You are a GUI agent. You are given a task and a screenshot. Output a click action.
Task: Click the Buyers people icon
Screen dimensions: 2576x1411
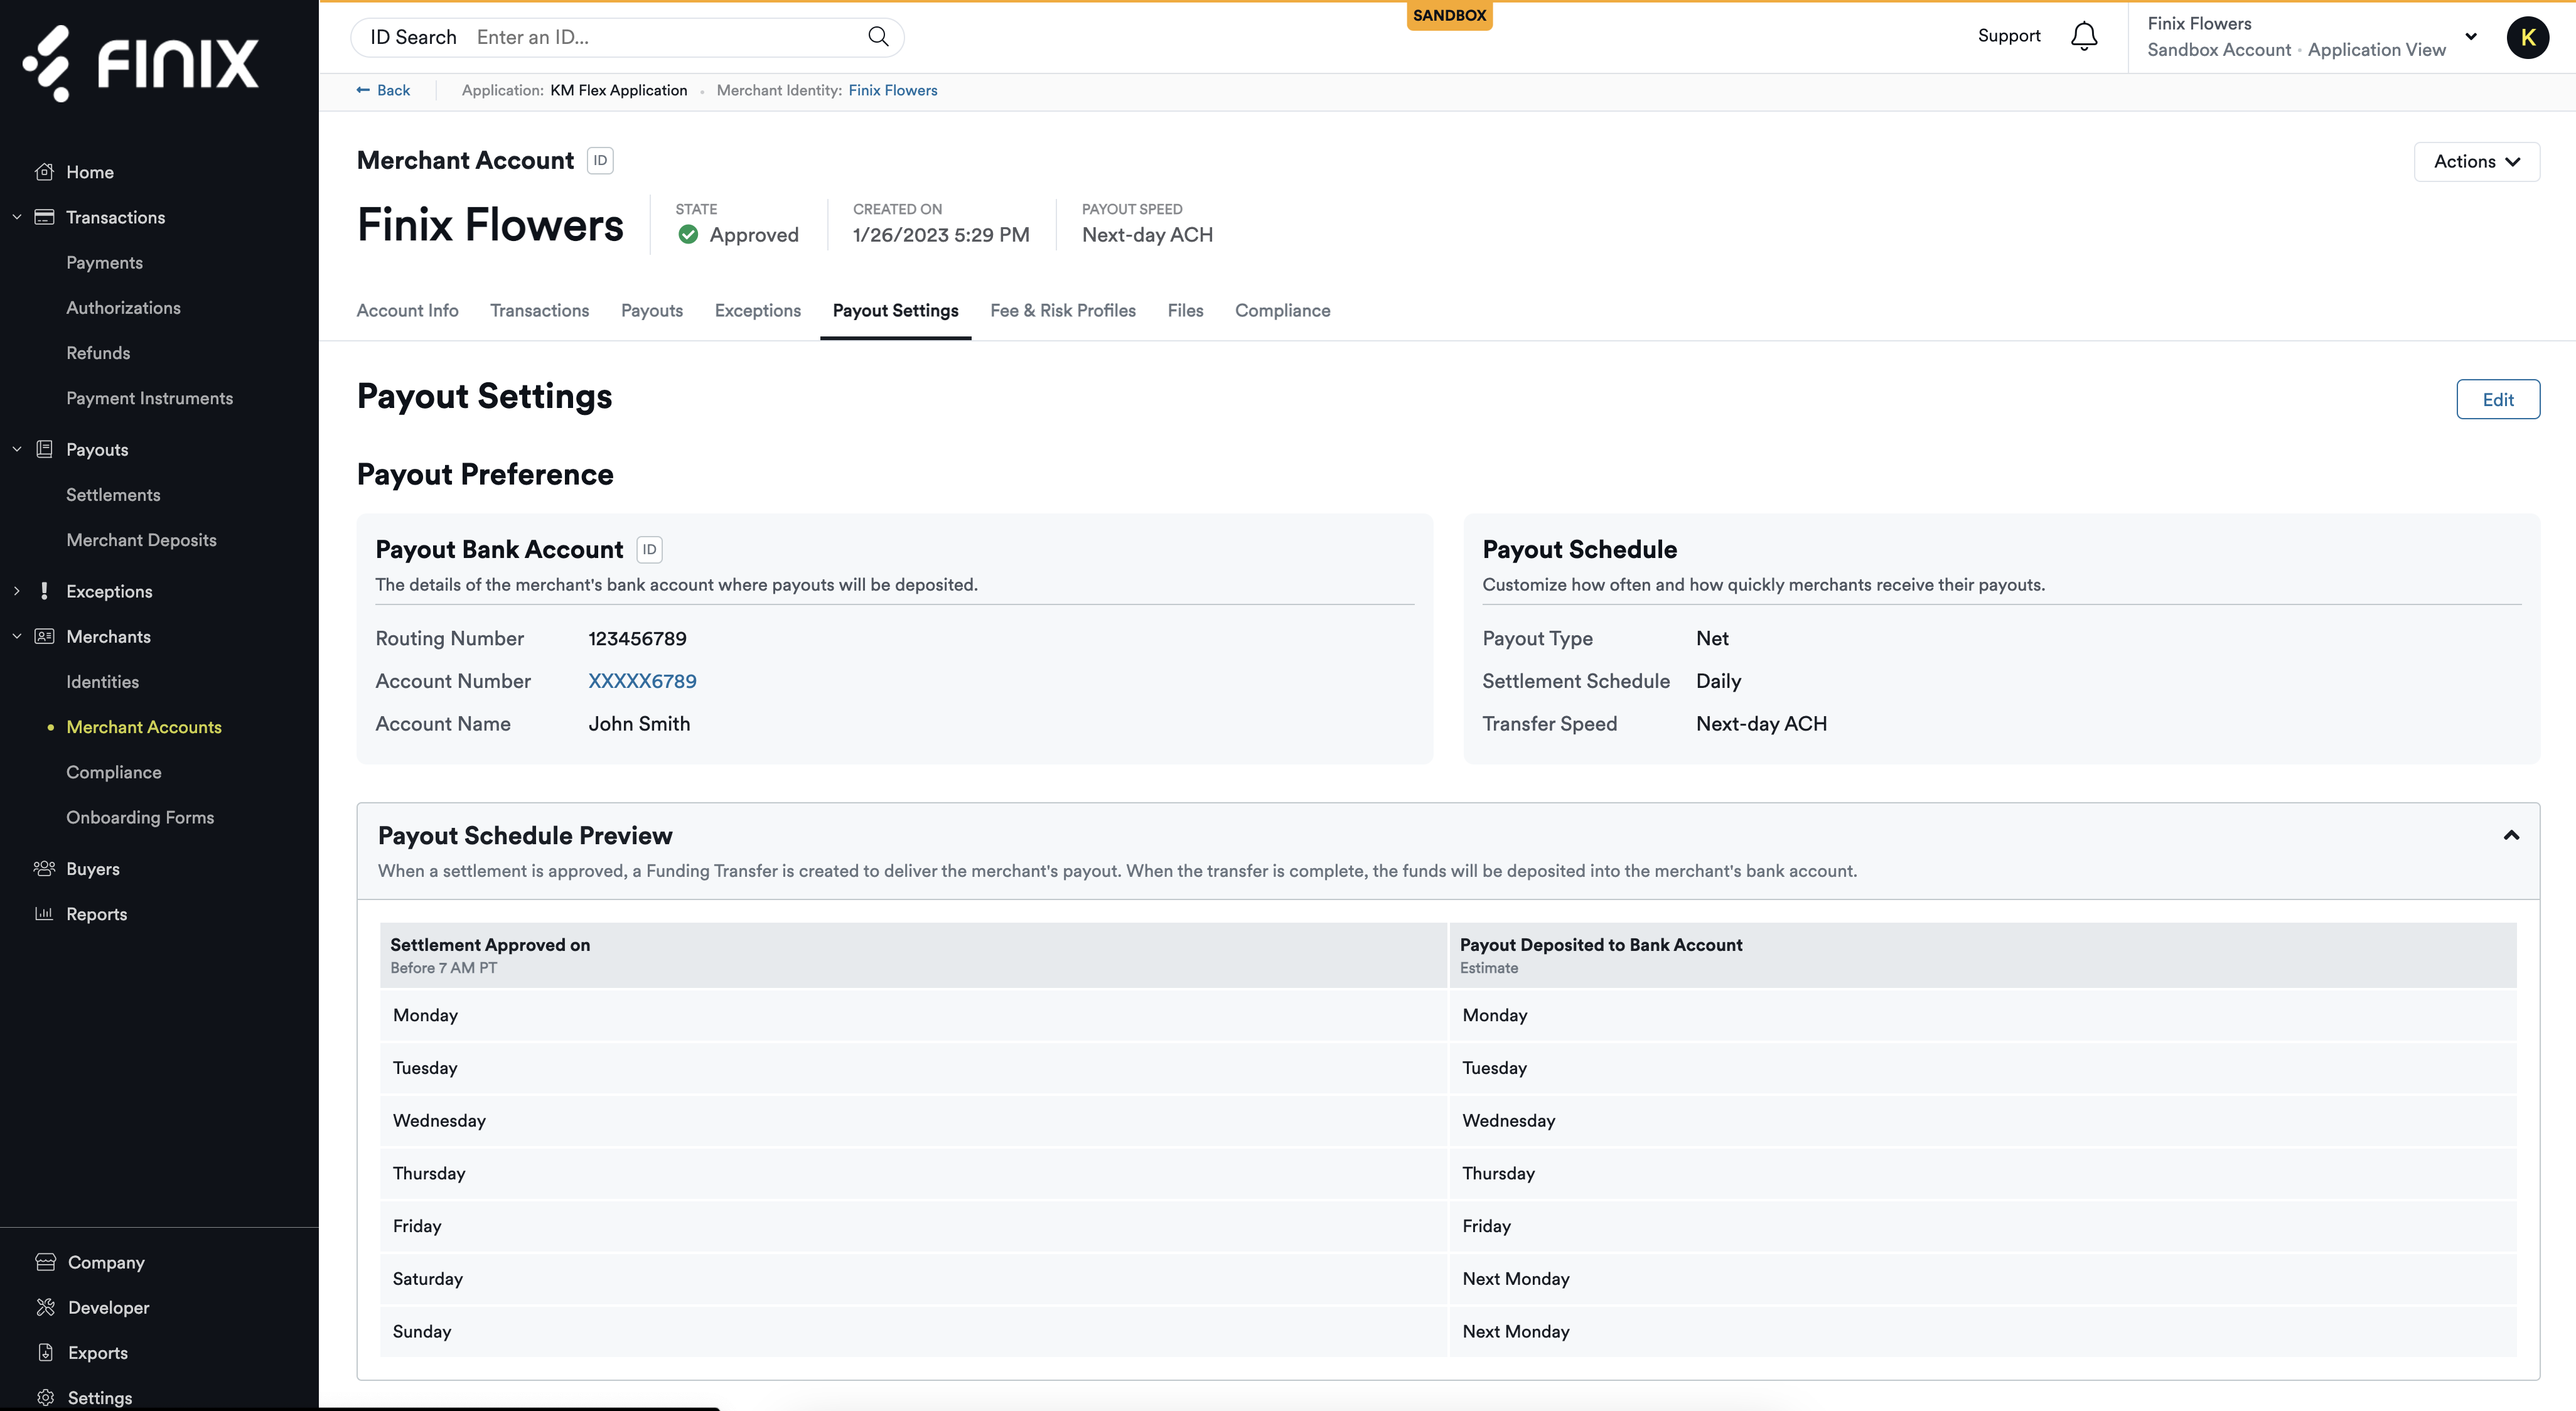coord(44,868)
